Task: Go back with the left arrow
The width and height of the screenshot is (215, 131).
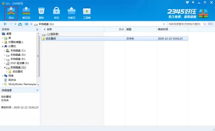Action: point(5,24)
